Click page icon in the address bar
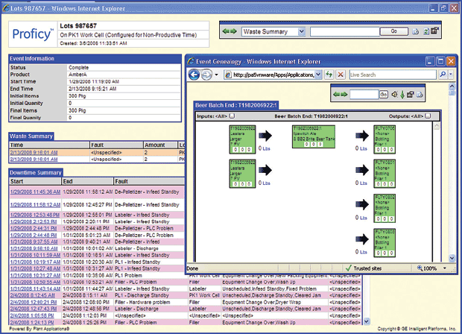462x334 pixels. (228, 75)
